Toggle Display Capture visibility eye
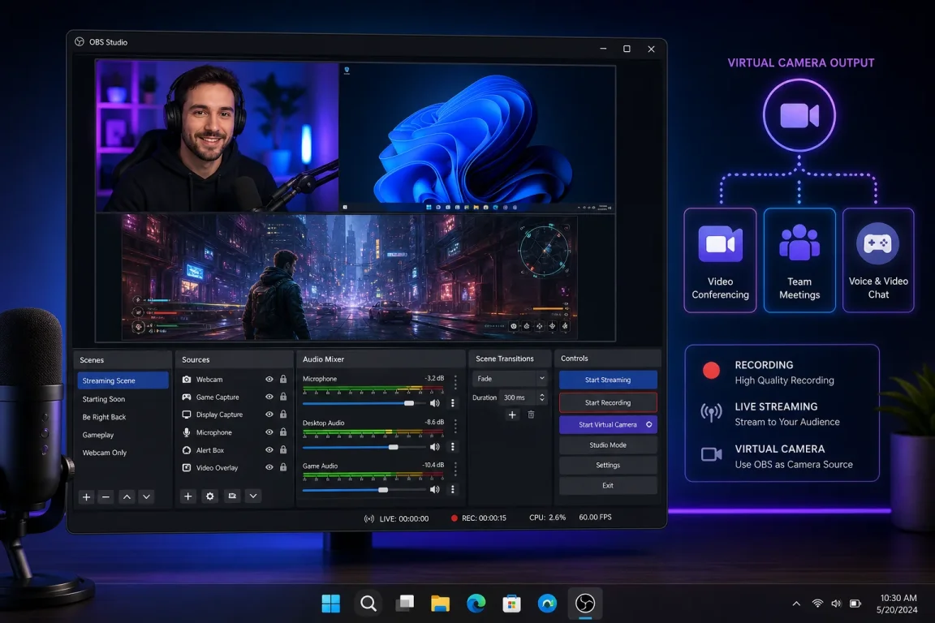 [x=269, y=415]
